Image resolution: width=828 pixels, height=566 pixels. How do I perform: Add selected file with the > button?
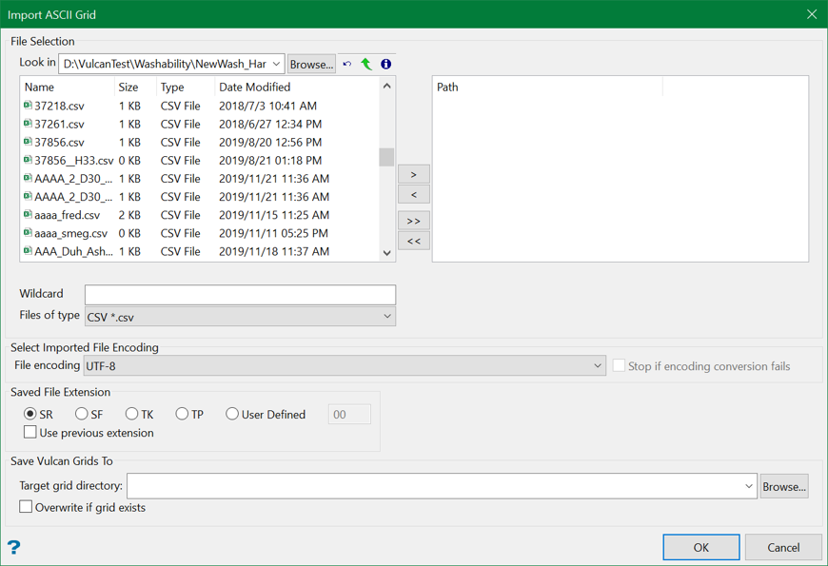pos(413,174)
